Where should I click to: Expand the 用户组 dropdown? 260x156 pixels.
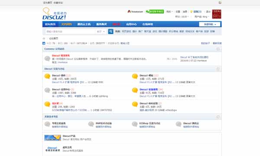click(x=201, y=16)
